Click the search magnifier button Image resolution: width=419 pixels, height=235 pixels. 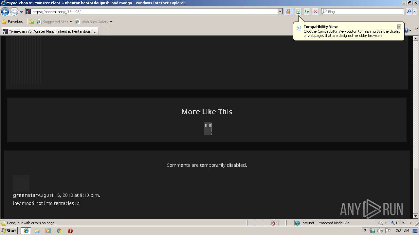click(x=409, y=12)
